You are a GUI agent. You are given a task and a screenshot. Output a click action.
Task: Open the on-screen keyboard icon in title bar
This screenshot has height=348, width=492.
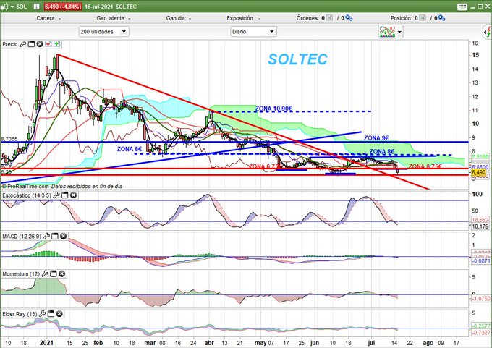(x=462, y=7)
